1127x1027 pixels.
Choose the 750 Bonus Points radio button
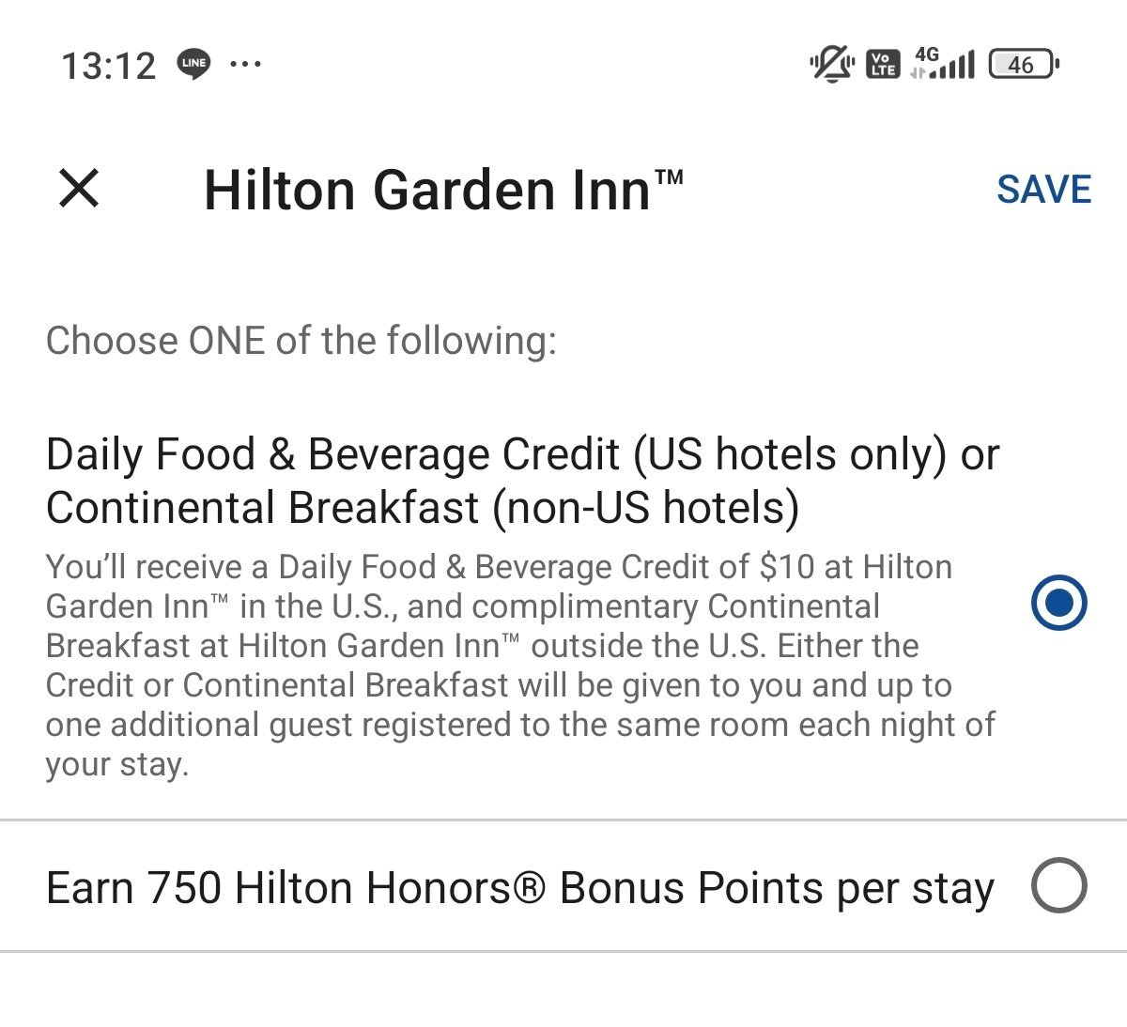(x=1058, y=885)
